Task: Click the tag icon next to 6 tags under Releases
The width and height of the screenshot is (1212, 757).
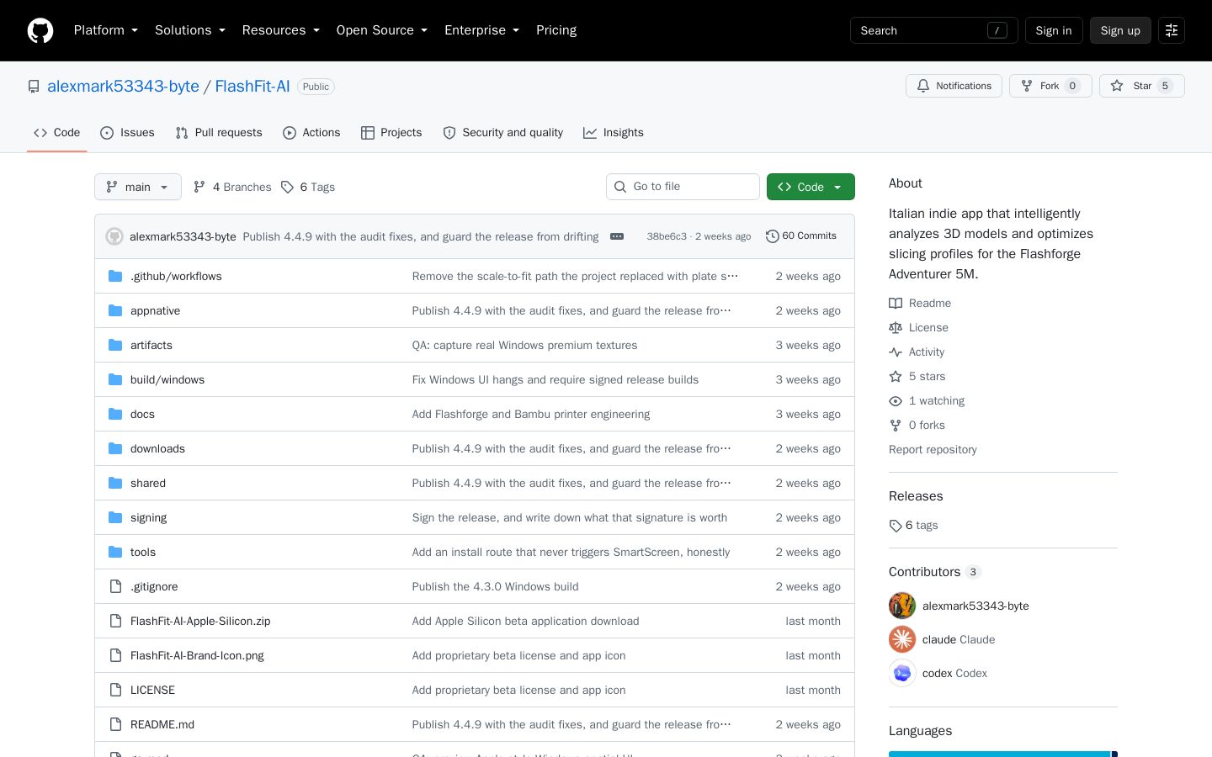Action: (896, 526)
